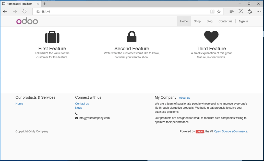Click the red Odoo badge in footer
This screenshot has width=264, height=161.
click(x=200, y=132)
